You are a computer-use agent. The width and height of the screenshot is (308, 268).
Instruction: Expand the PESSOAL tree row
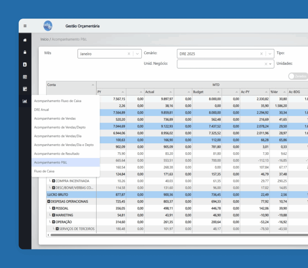pos(54,208)
